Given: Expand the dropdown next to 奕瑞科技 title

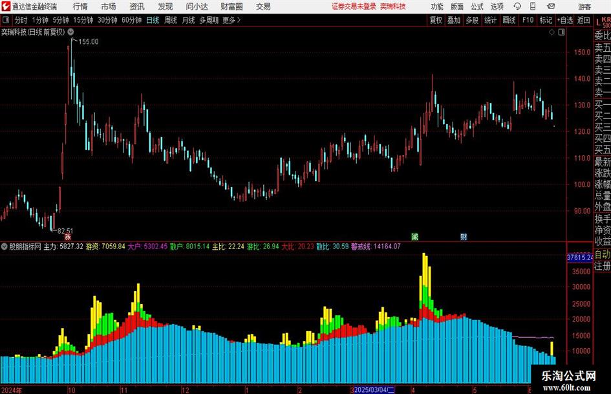Looking at the screenshot, I should [70, 32].
